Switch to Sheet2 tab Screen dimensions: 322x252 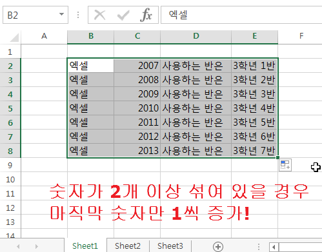tap(128, 246)
